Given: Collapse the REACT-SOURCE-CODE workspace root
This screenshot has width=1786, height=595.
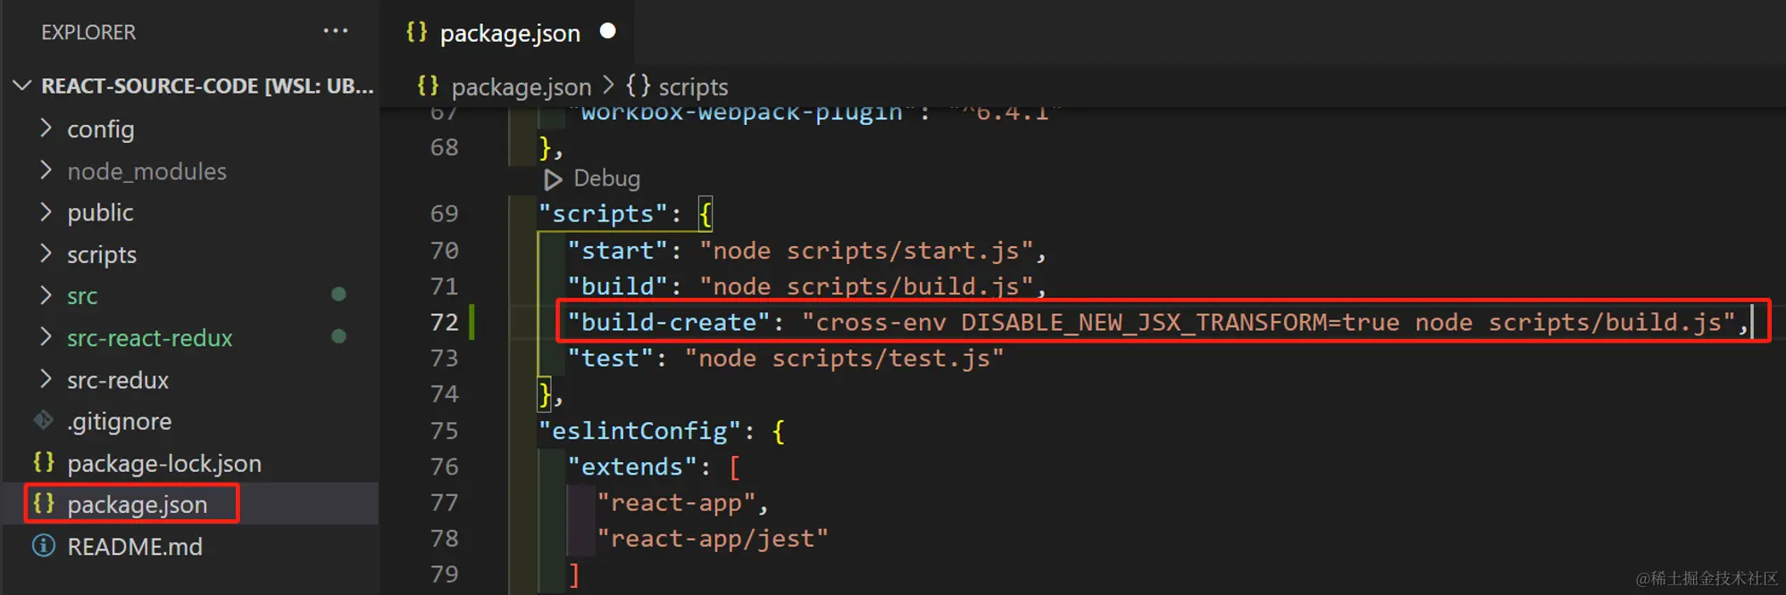Looking at the screenshot, I should [x=22, y=86].
